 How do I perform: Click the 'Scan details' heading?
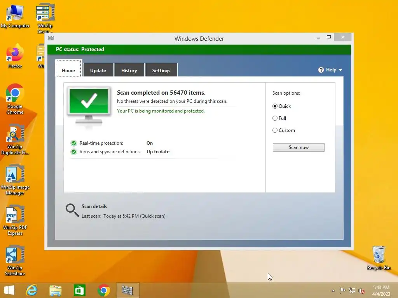pos(94,206)
